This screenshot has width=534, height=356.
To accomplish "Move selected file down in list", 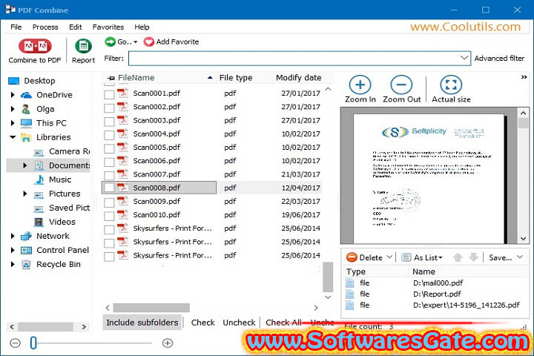I will [x=473, y=257].
